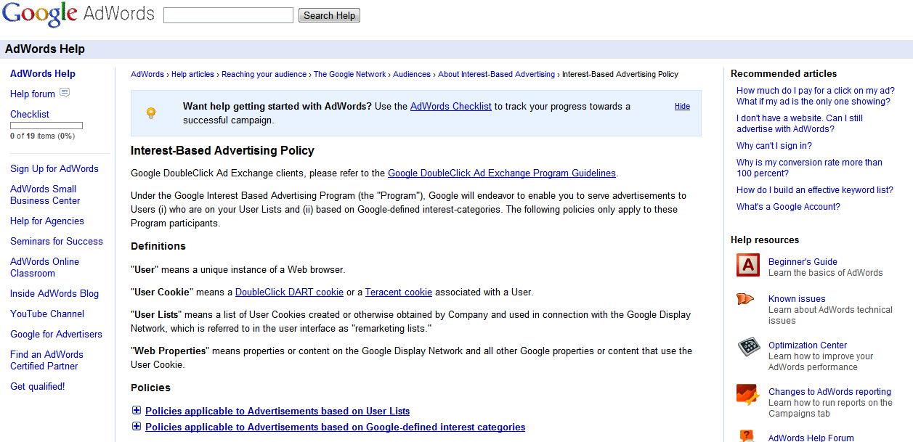
Task: Open the AdWords Help Forum text link
Action: (x=811, y=438)
